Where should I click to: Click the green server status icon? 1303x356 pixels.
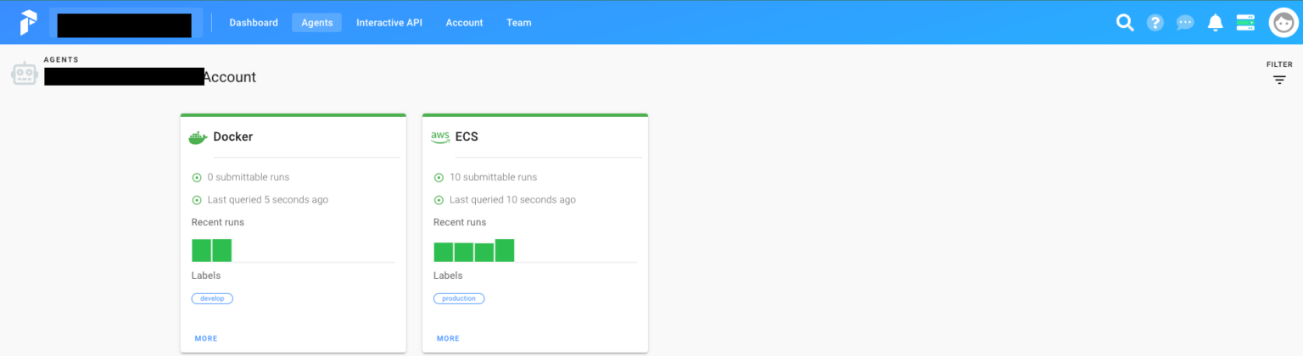[1244, 23]
